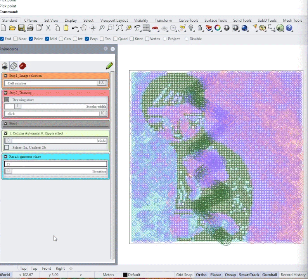Collapse the Step1_Image selection group
The width and height of the screenshot is (308, 279).
pos(5,76)
